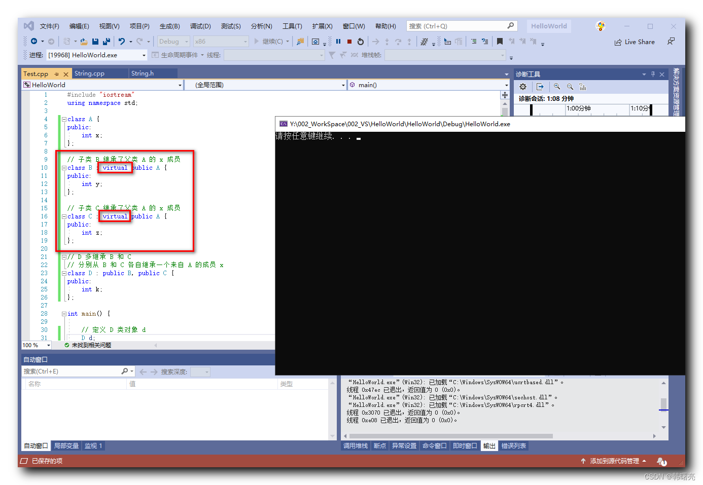703x485 pixels.
Task: Click the diagnostics Zoom Out magnifier icon
Action: coord(570,87)
